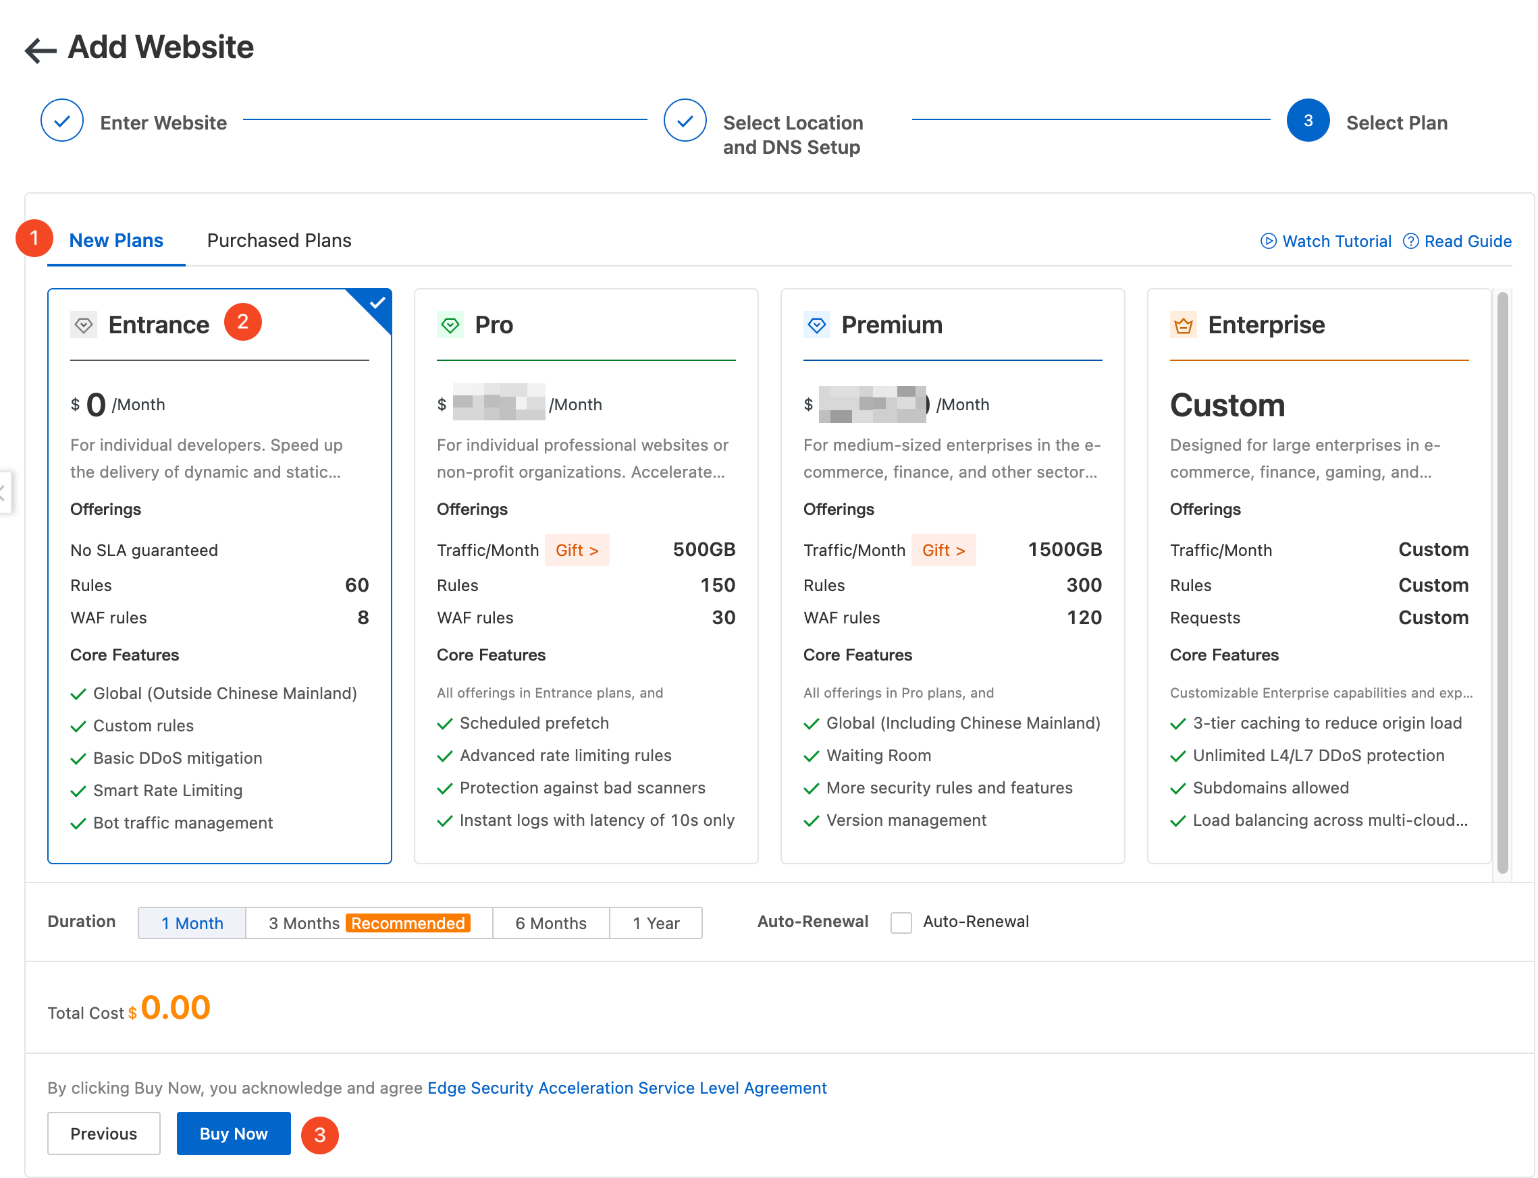Go back with the Previous button
1538x1178 pixels.
[103, 1133]
